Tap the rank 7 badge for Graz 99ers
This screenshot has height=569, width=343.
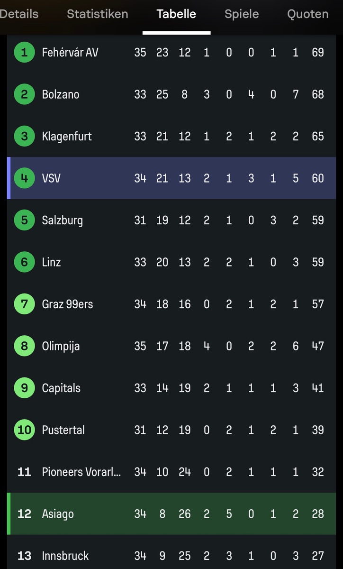coord(24,304)
